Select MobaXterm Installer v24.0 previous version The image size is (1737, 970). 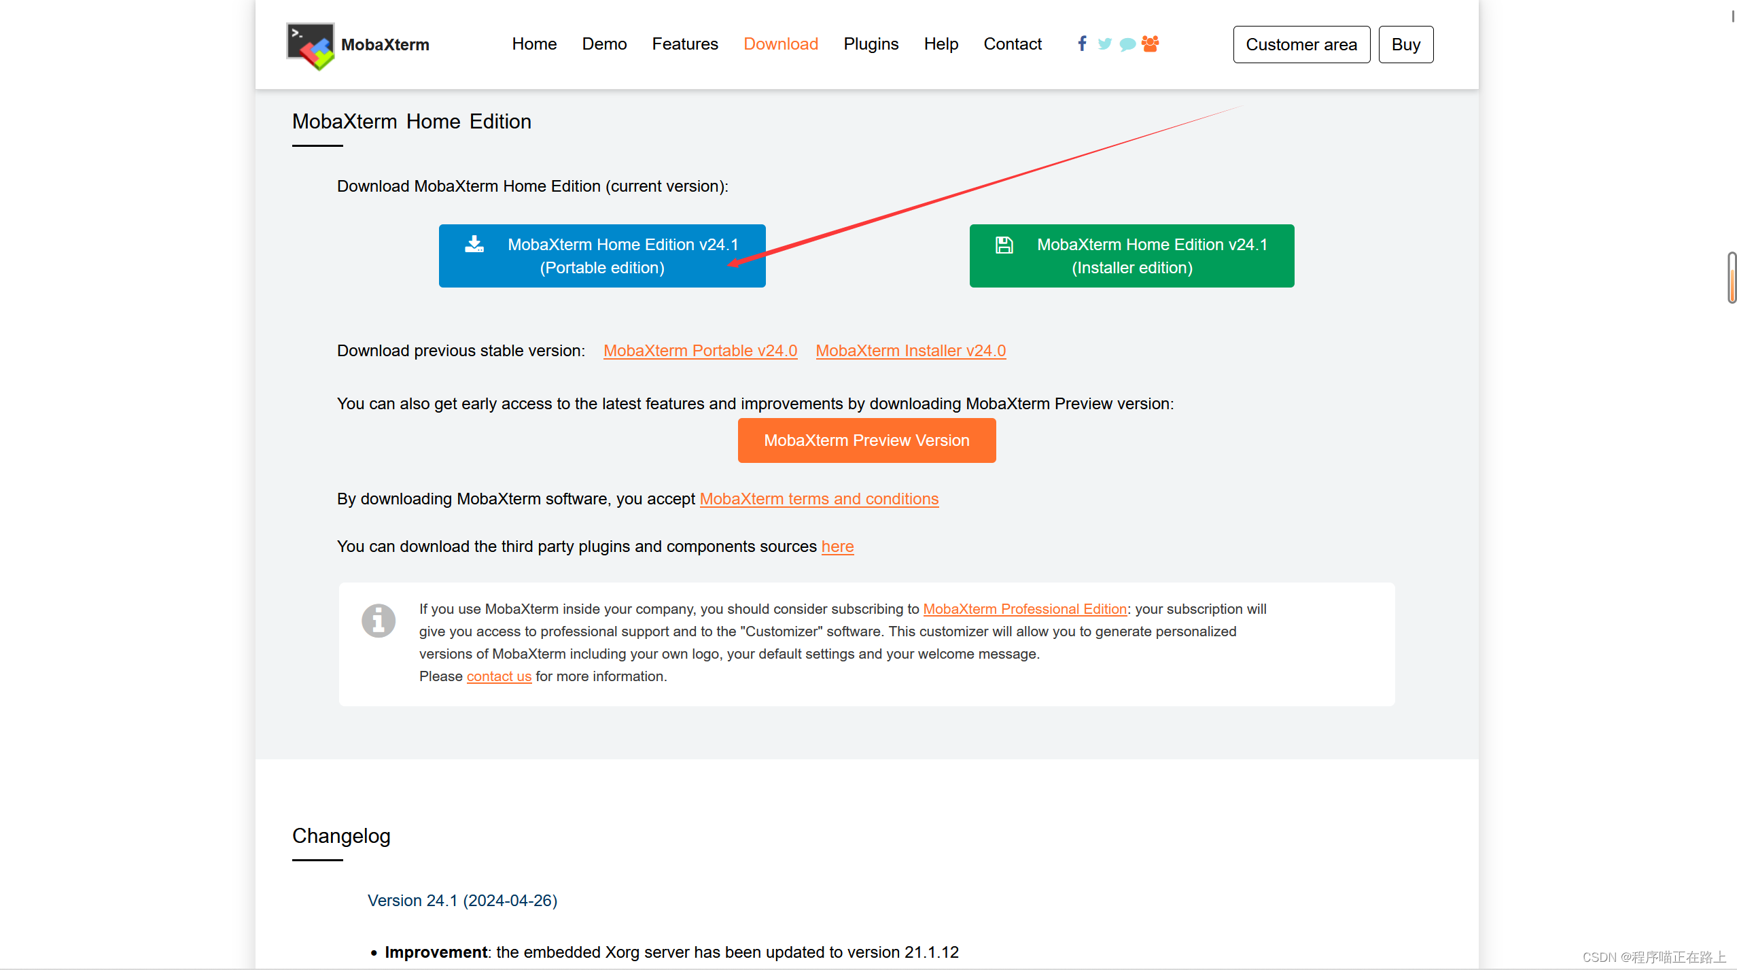tap(910, 351)
